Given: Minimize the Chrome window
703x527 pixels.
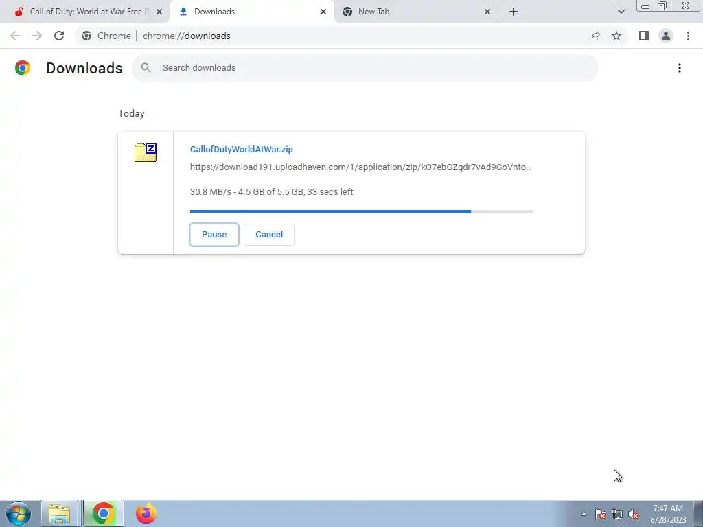Looking at the screenshot, I should pos(645,6).
